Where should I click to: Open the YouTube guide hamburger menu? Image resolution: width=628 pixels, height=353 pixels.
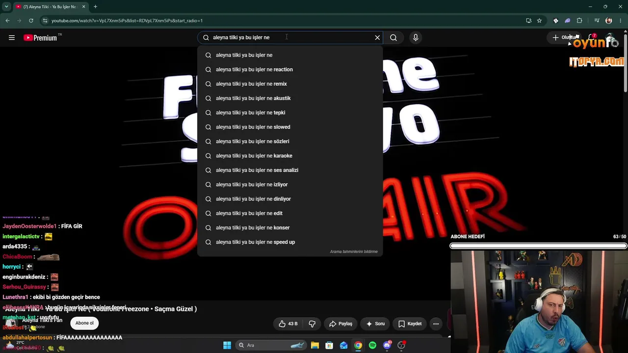[x=12, y=38]
